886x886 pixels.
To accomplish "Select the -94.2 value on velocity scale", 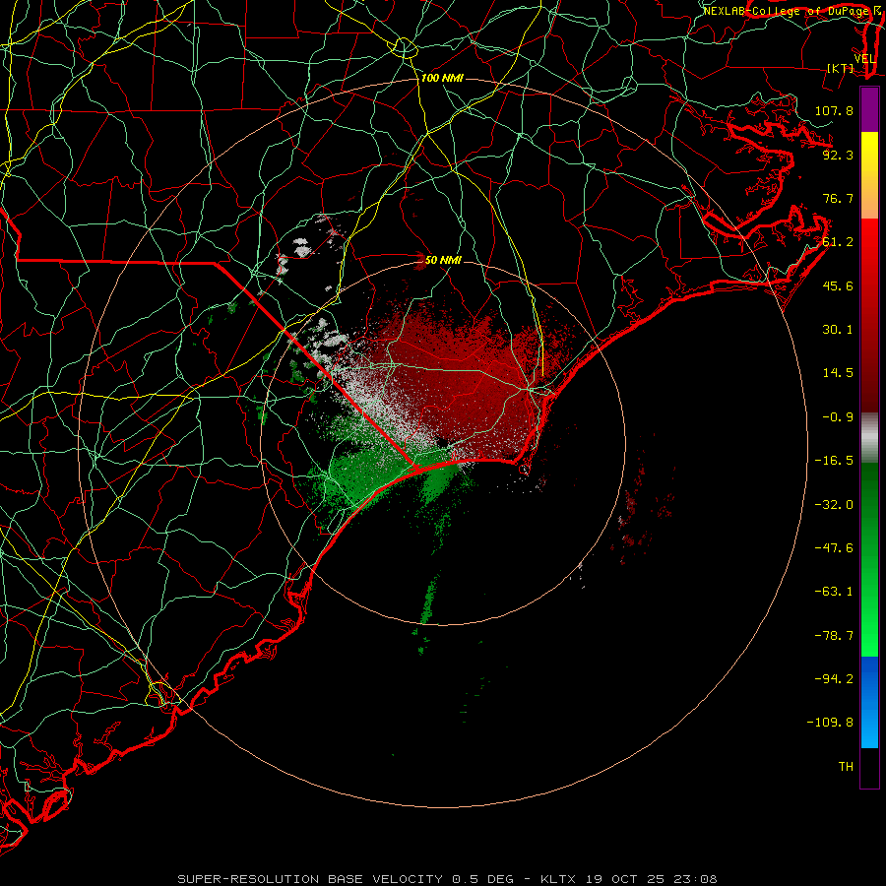I will pyautogui.click(x=834, y=678).
